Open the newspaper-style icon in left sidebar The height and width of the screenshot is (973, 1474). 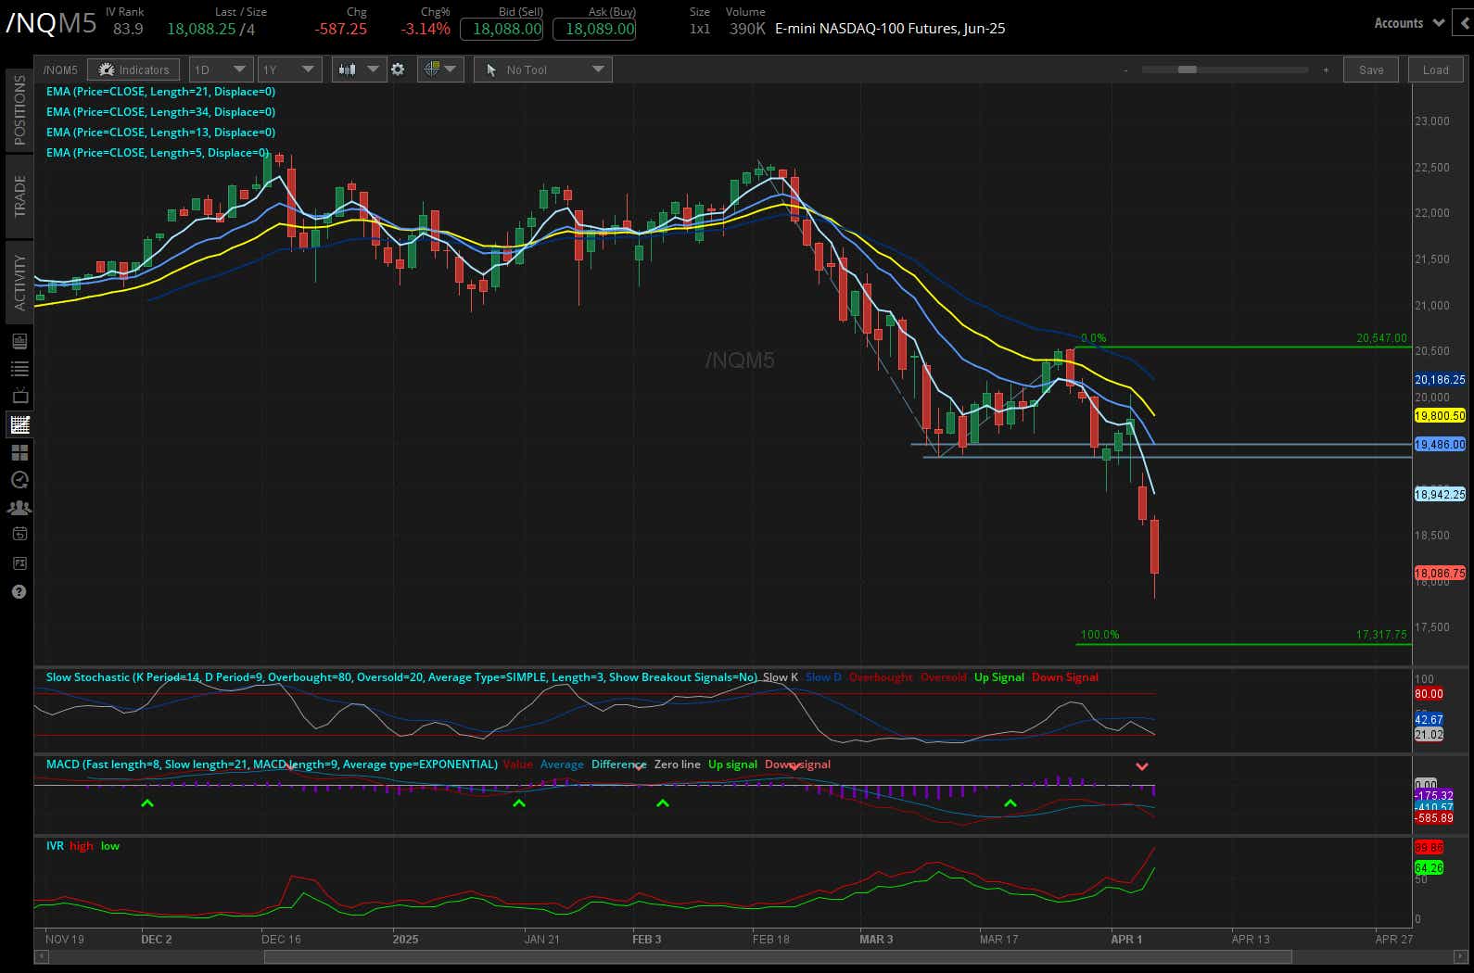(x=19, y=341)
